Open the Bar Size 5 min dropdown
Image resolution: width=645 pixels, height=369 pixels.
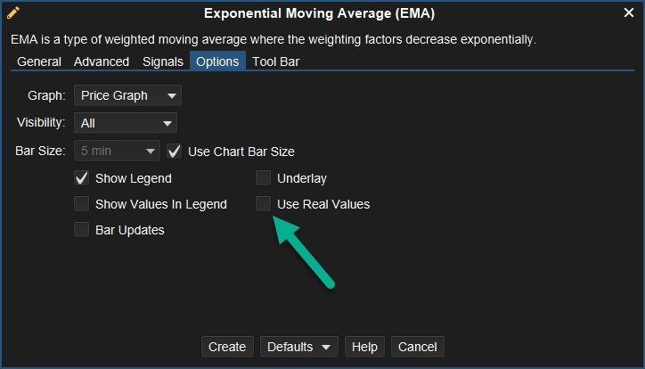pos(117,152)
